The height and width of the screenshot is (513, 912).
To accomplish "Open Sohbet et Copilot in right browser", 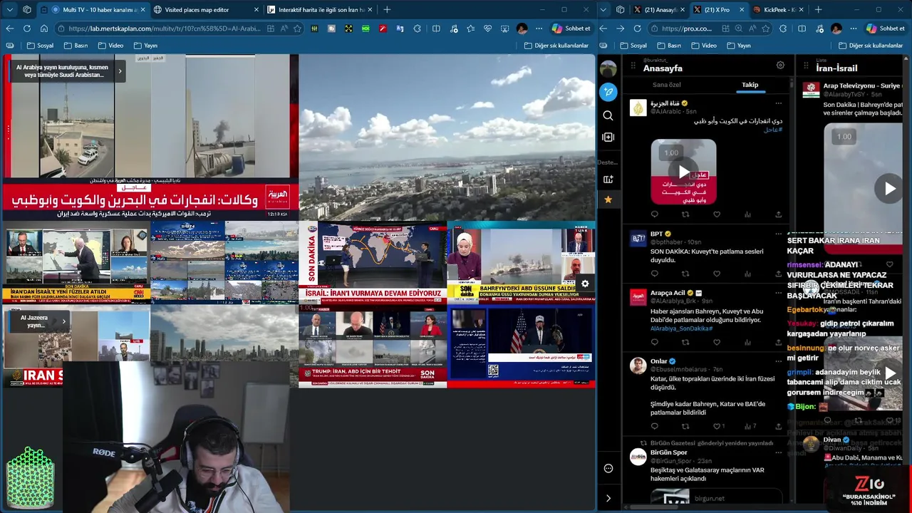I will [x=885, y=28].
